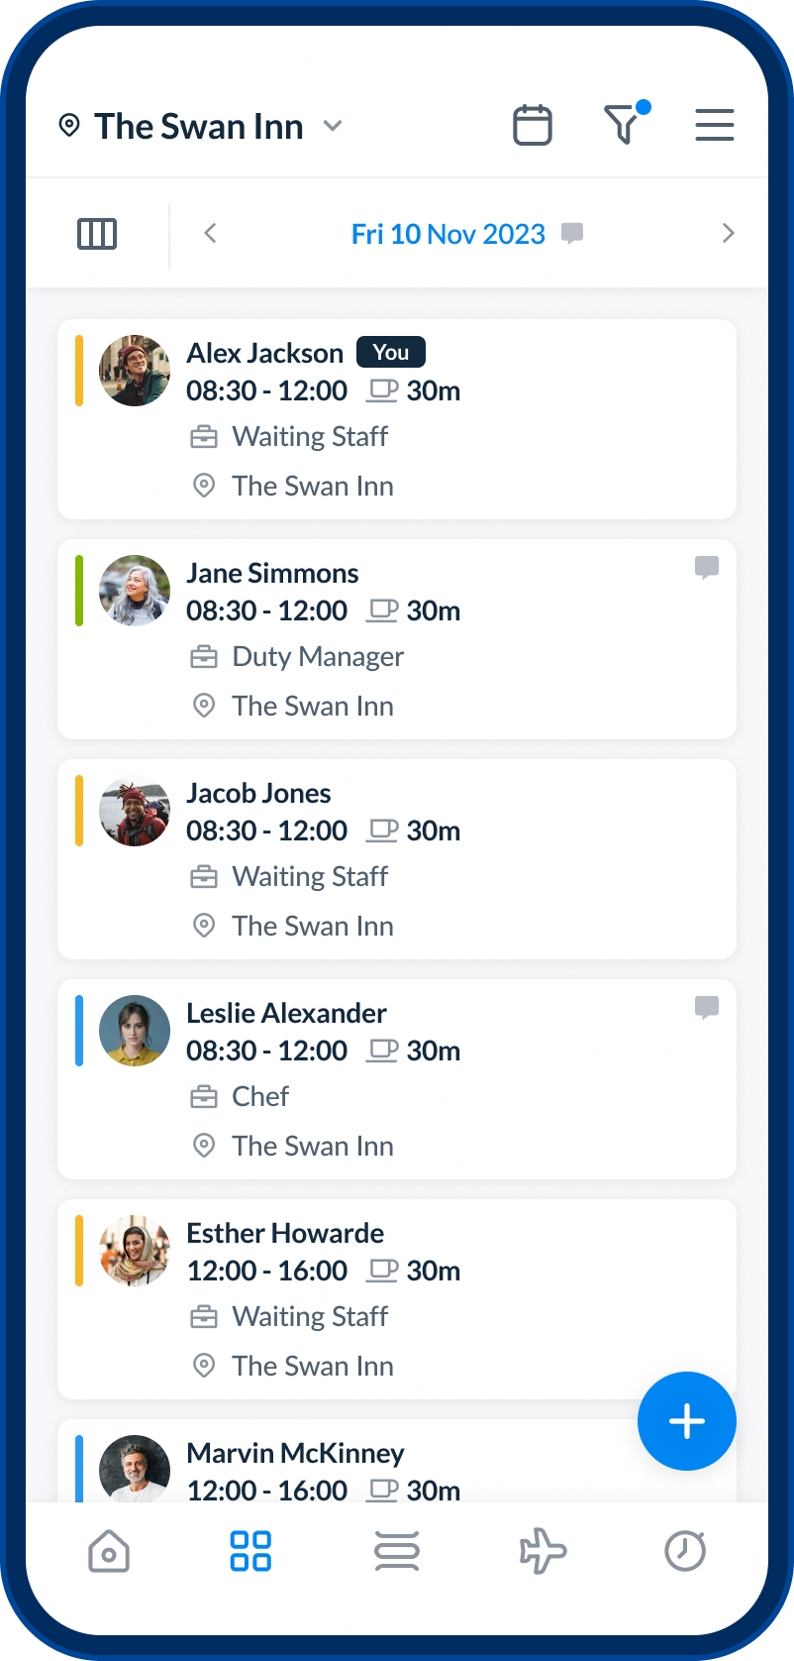Viewport: 794px width, 1661px height.
Task: Open the calendar date picker icon
Action: coord(532,126)
